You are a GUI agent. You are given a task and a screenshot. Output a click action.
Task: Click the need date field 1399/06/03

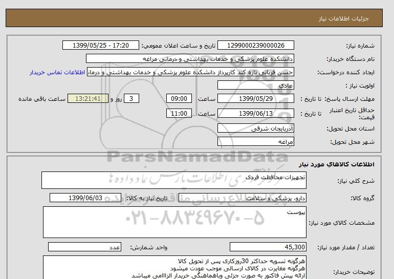85,198
